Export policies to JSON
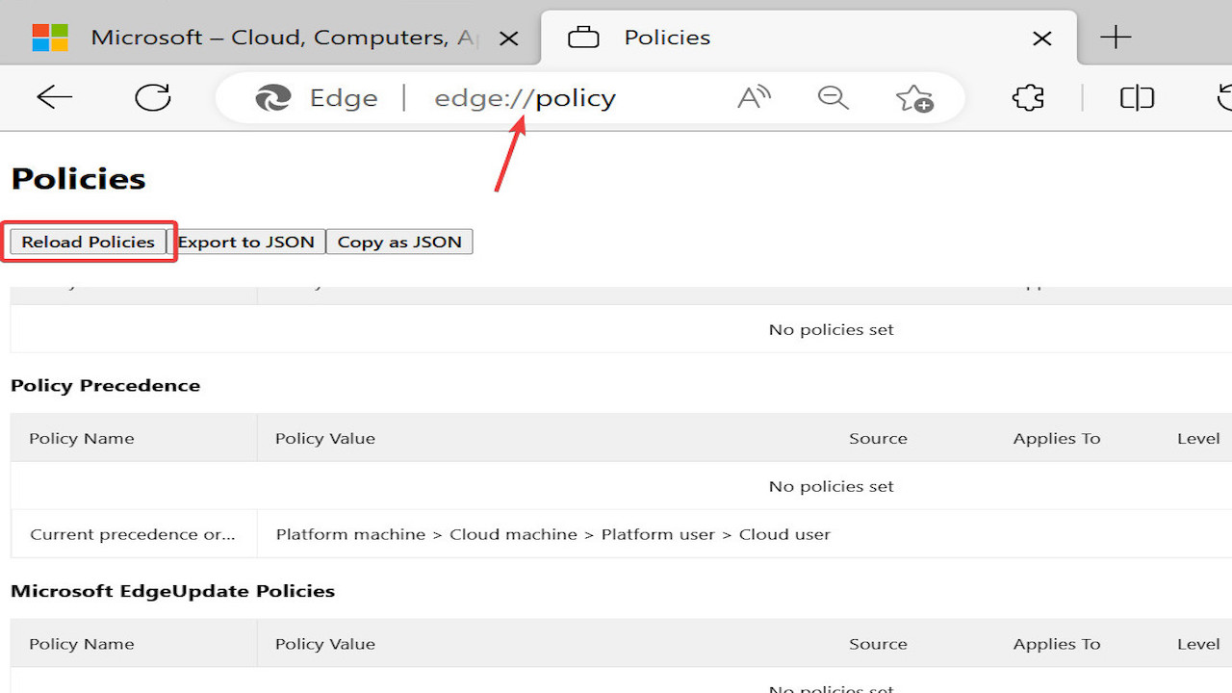 pyautogui.click(x=247, y=242)
